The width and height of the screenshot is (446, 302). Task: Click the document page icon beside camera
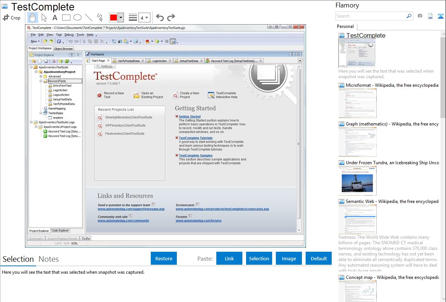coord(430,16)
